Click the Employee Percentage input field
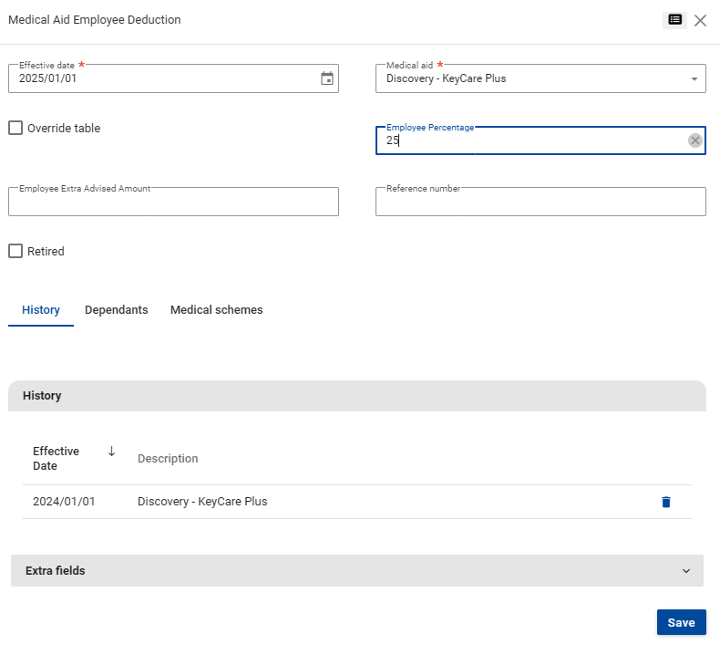 (529, 141)
